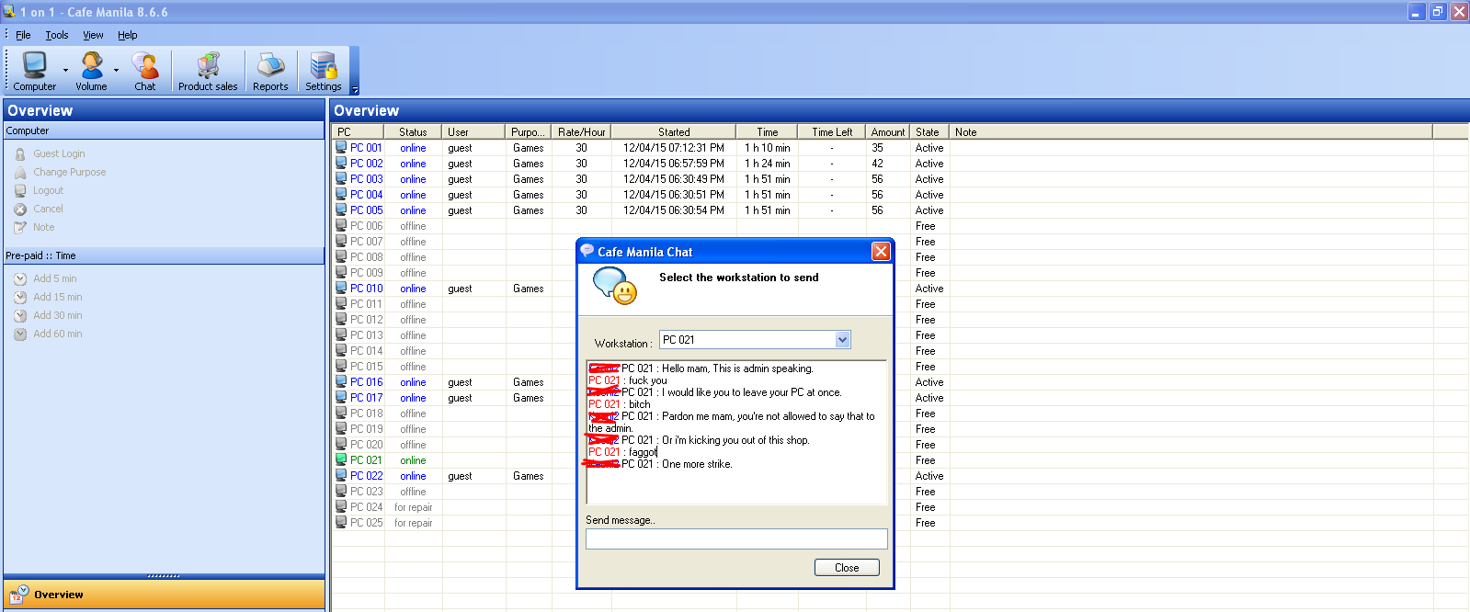Click the PC 006 offline monitor icon
Image resolution: width=1470 pixels, height=612 pixels.
point(341,226)
